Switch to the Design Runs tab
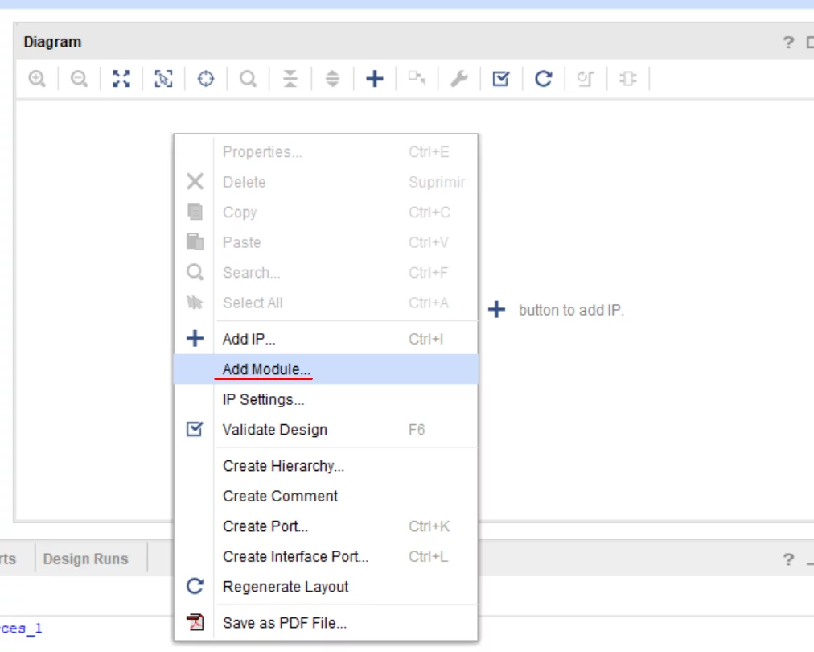Screen dimensions: 814x652 (x=87, y=558)
